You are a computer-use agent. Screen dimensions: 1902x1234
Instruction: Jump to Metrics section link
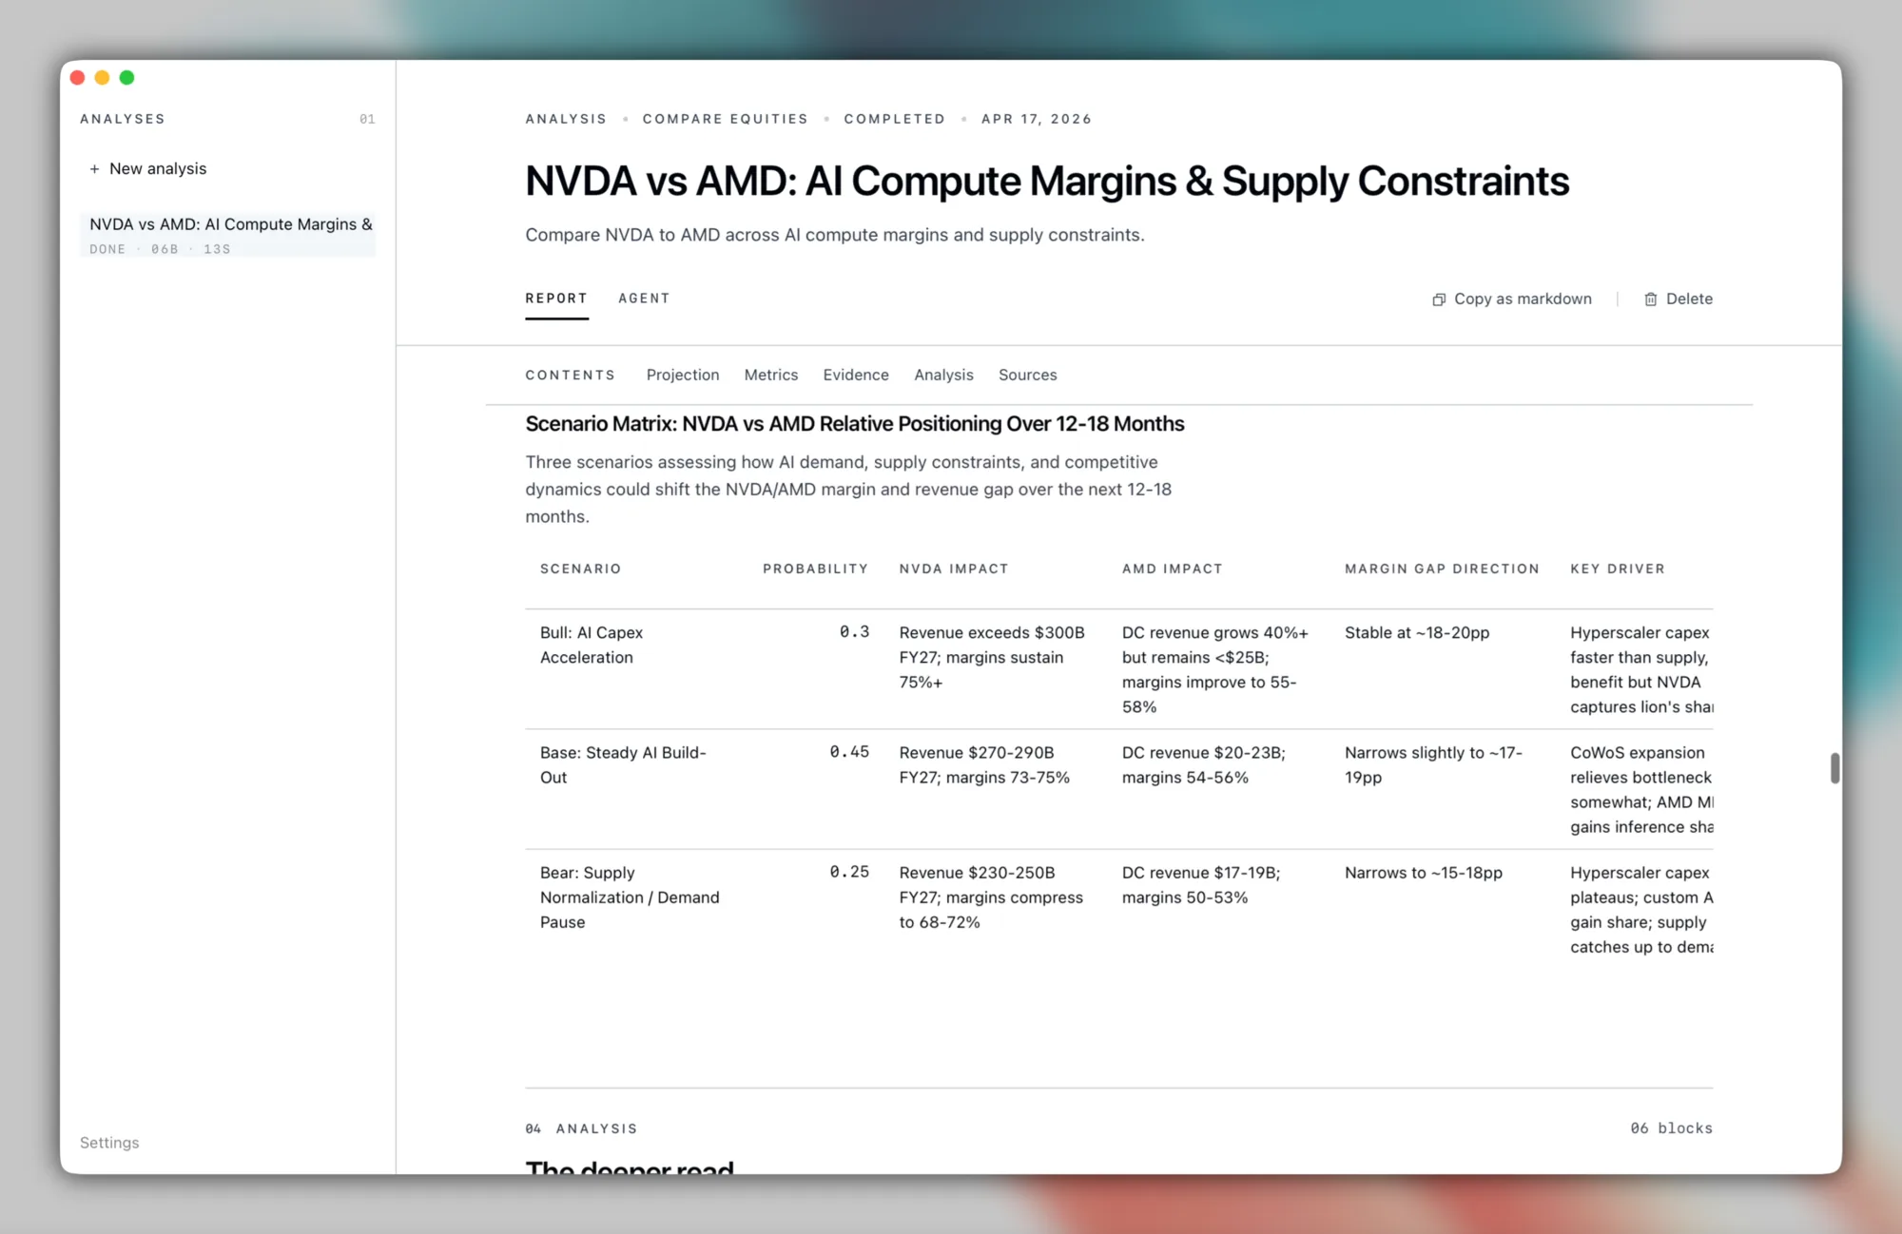point(771,375)
